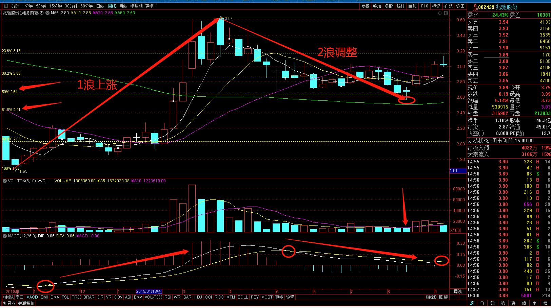Select the DMI indicator tab
The height and width of the screenshot is (308, 551).
point(44,297)
